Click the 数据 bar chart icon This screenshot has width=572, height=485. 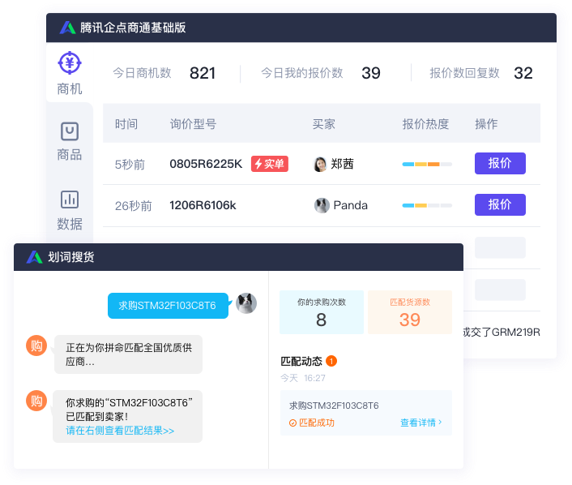click(70, 200)
